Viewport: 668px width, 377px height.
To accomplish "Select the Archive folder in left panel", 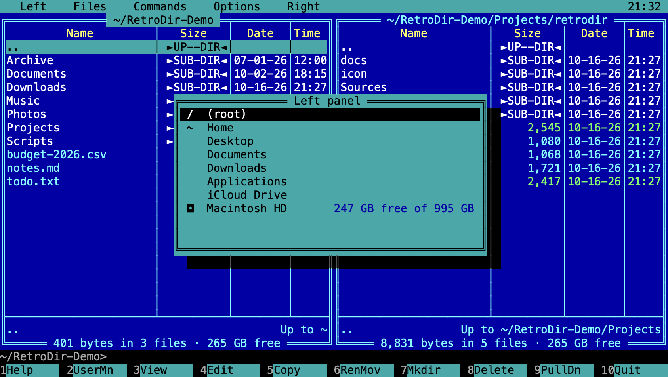I will click(30, 61).
